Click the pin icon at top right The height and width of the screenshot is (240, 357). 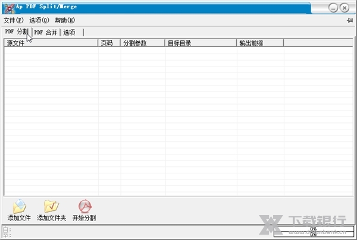(x=350, y=20)
